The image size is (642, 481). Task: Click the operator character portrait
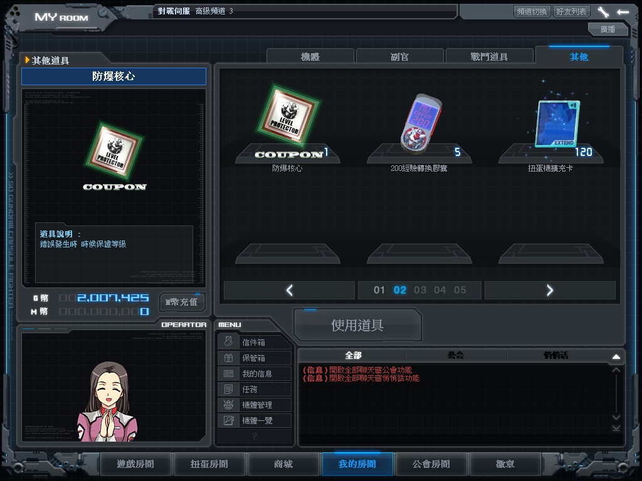click(x=107, y=401)
